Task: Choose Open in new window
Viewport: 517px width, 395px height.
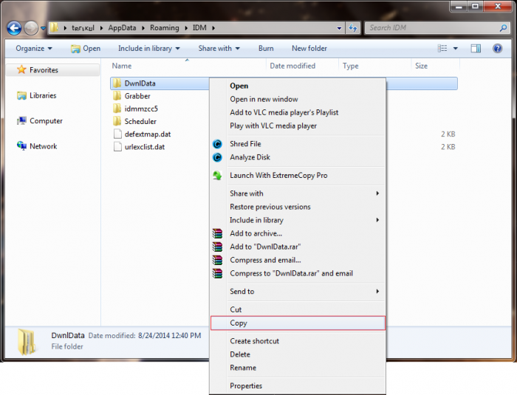Action: click(264, 99)
